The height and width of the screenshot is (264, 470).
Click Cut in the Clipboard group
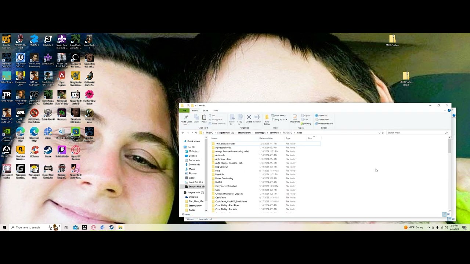(212, 115)
